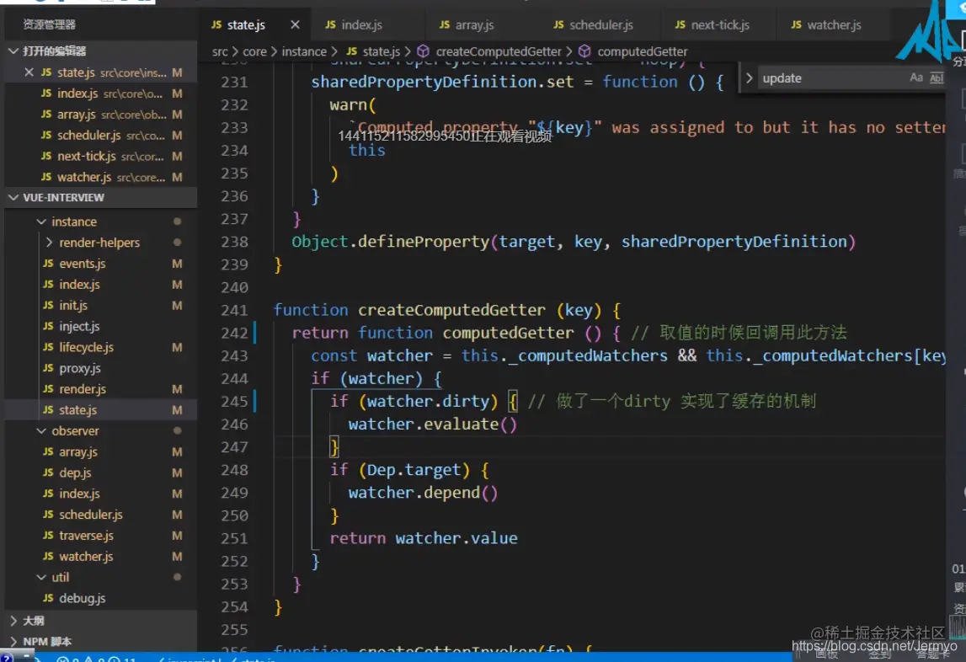The width and height of the screenshot is (966, 662).
Task: Close the state.js editor tab
Action: click(295, 24)
